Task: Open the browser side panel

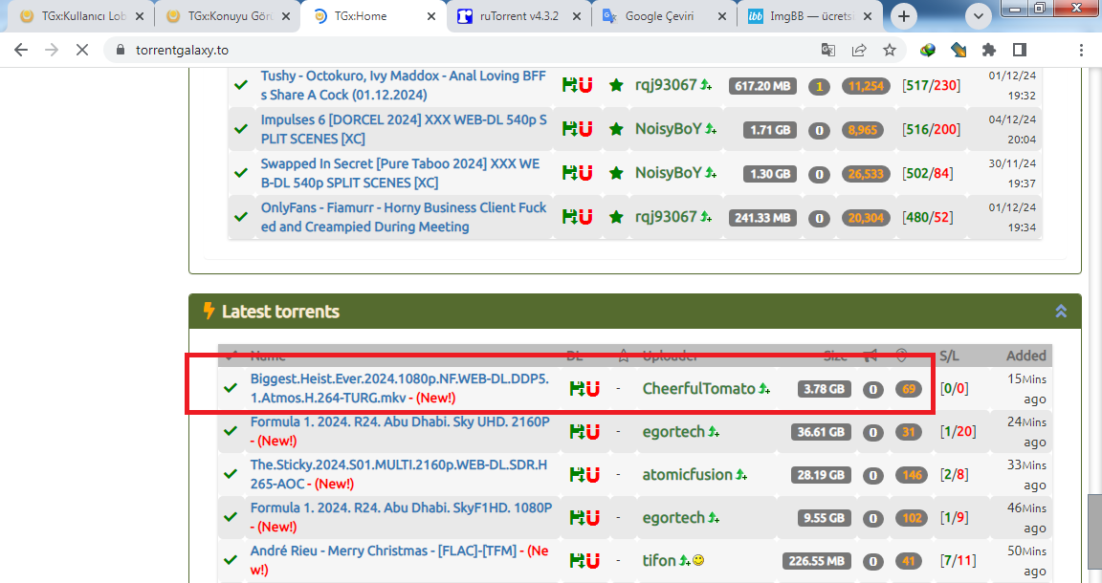Action: click(x=1020, y=50)
